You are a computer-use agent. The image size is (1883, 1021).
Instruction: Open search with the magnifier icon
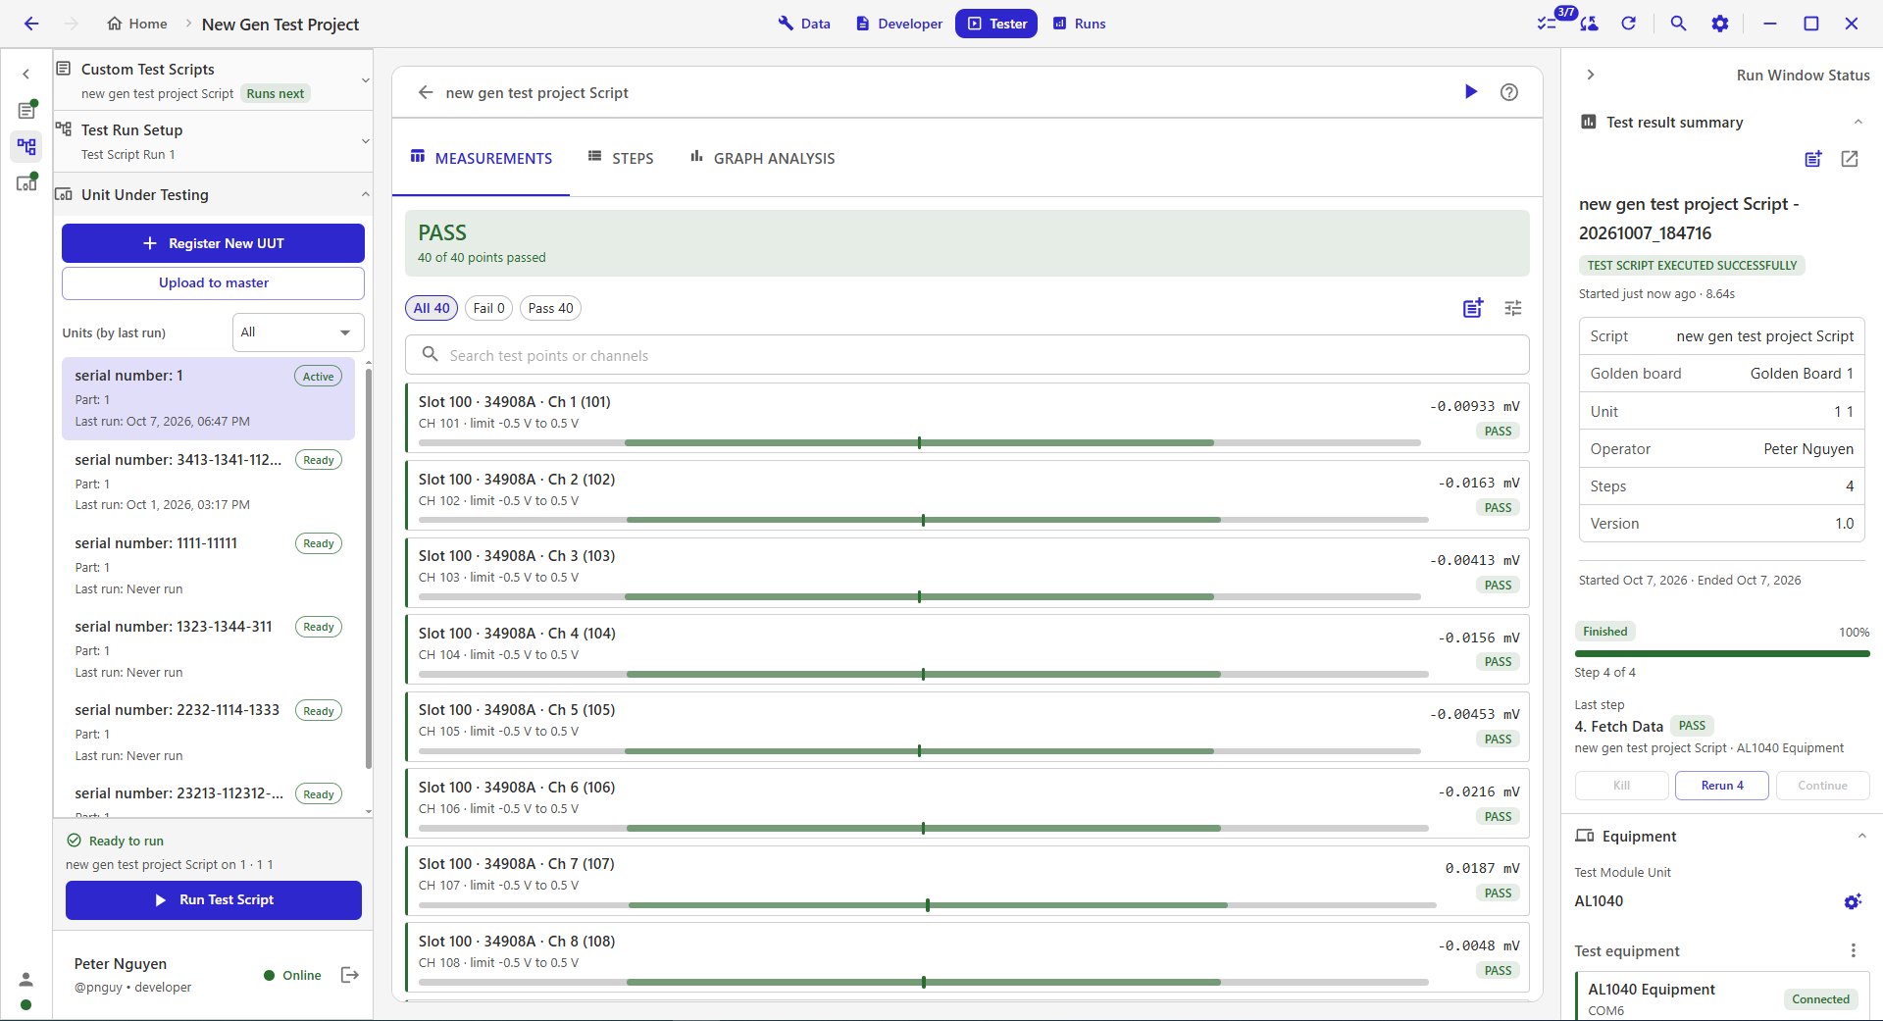coord(1678,24)
